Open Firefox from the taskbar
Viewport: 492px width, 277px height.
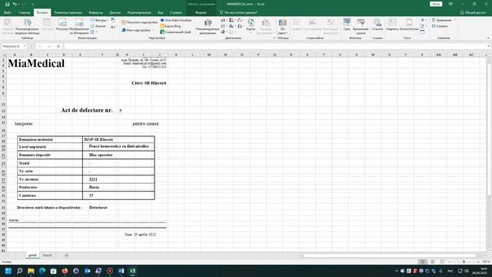tap(65, 271)
